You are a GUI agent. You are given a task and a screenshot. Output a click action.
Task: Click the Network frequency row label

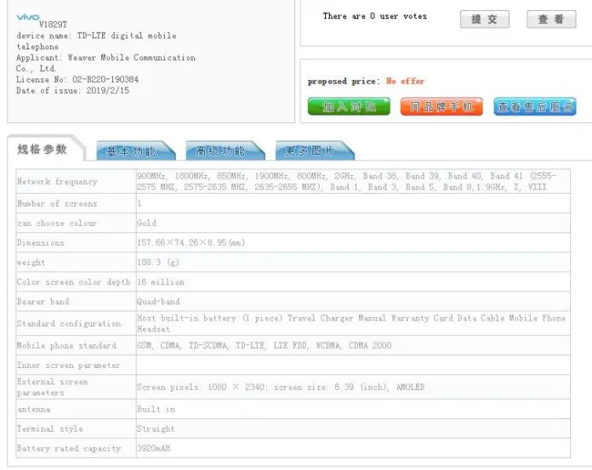(x=57, y=181)
